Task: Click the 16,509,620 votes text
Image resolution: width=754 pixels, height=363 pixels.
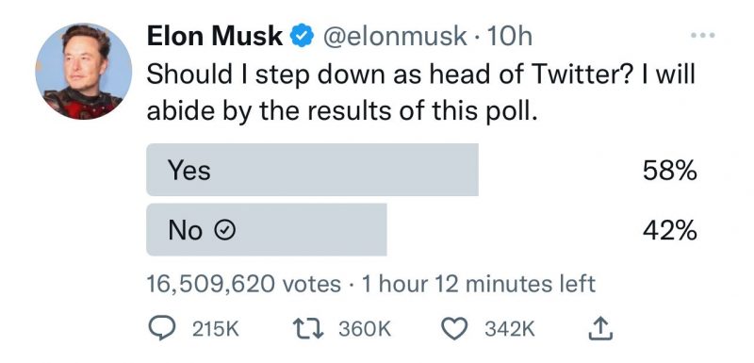Action: (x=244, y=284)
